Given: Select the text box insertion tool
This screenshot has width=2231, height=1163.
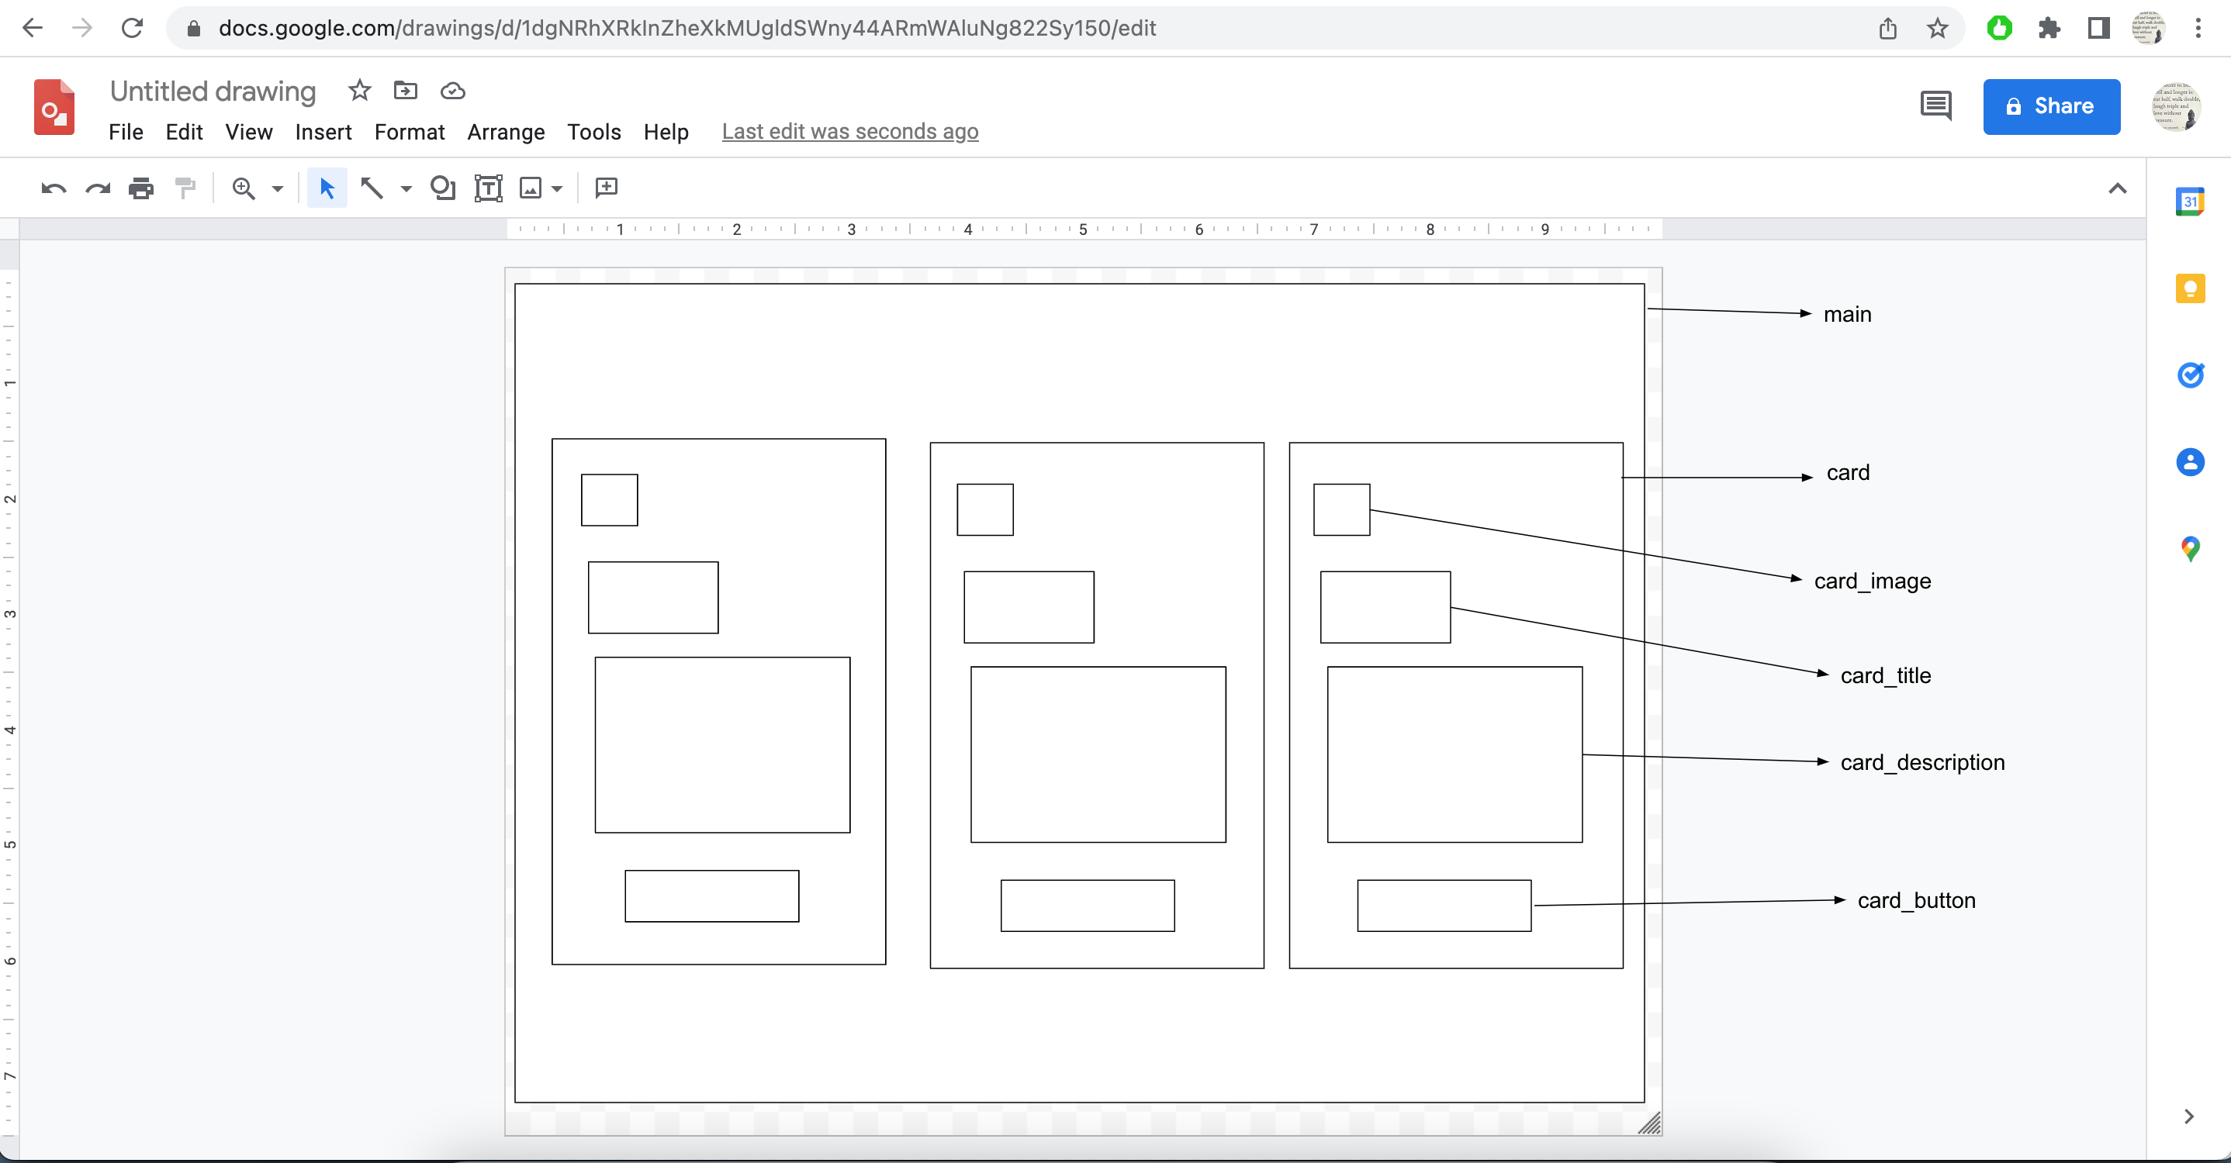Looking at the screenshot, I should (x=489, y=187).
